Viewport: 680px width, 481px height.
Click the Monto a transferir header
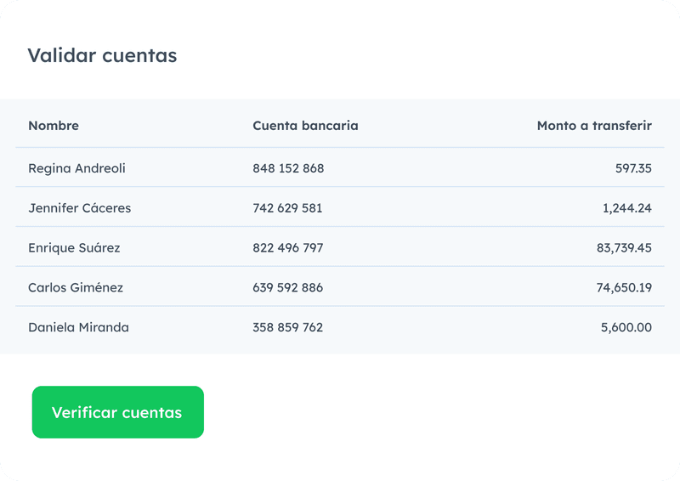[594, 125]
